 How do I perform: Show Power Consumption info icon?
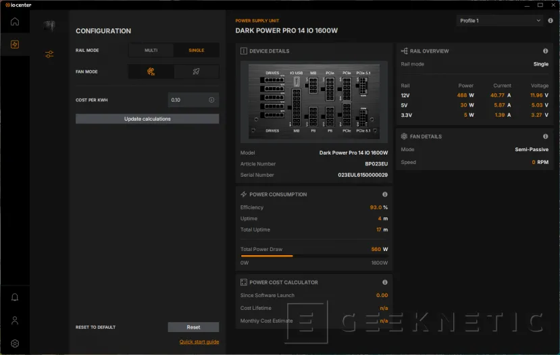(384, 194)
